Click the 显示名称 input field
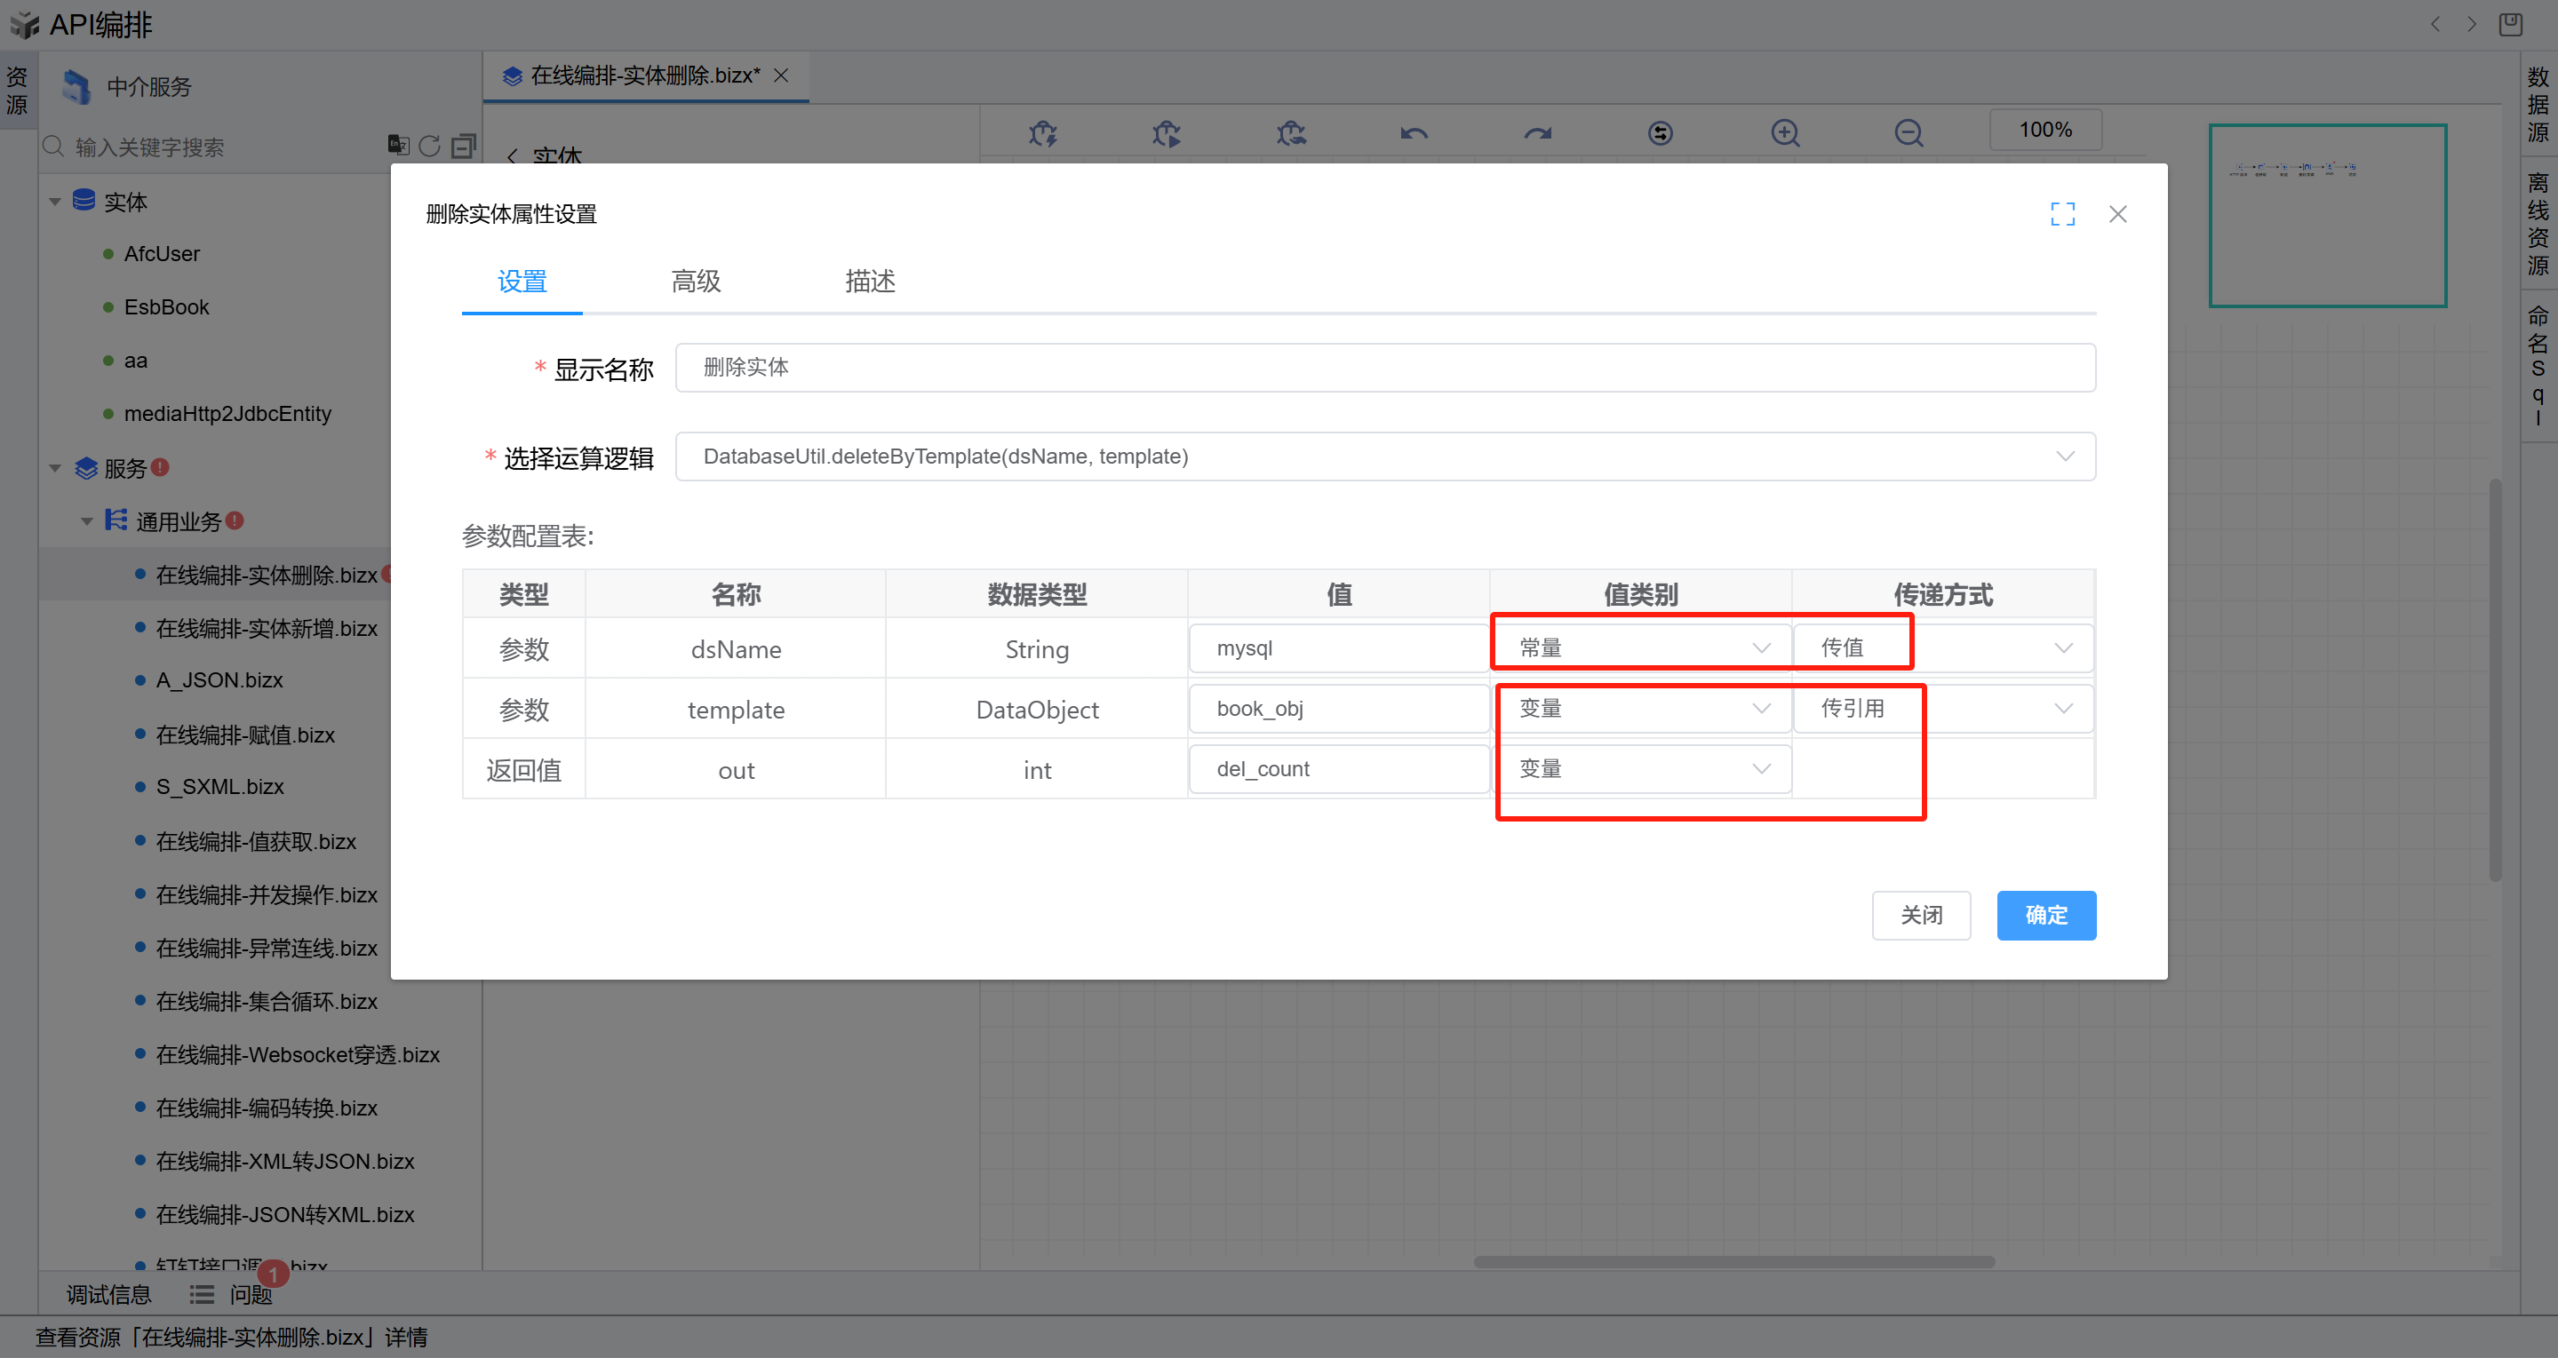 pos(1384,369)
